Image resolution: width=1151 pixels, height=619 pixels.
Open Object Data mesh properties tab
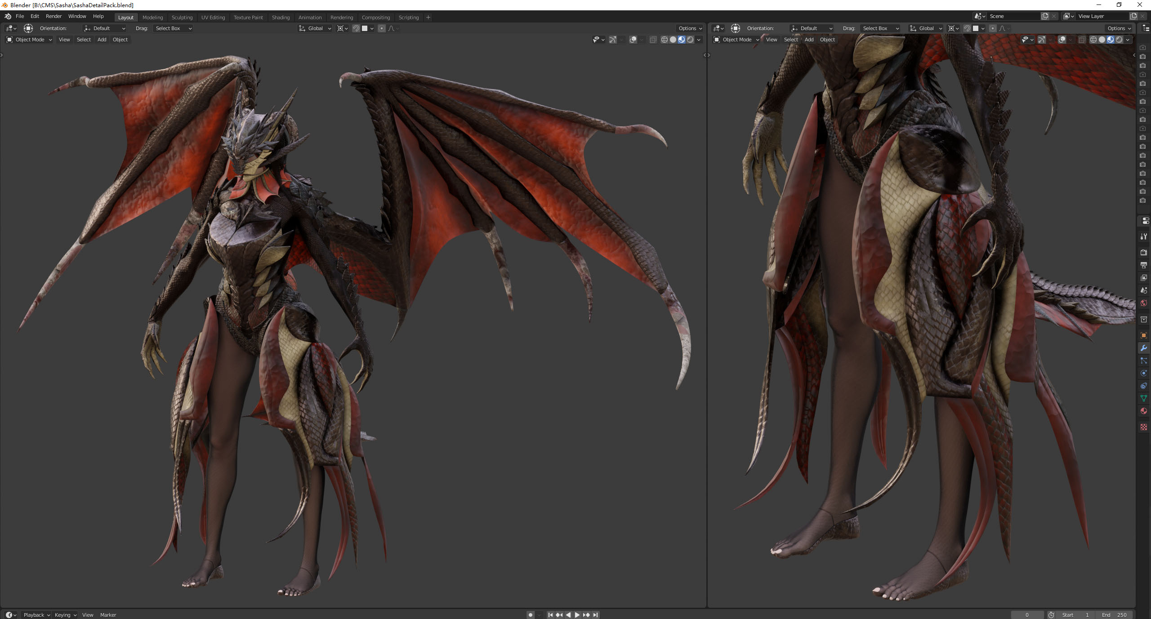(x=1144, y=398)
